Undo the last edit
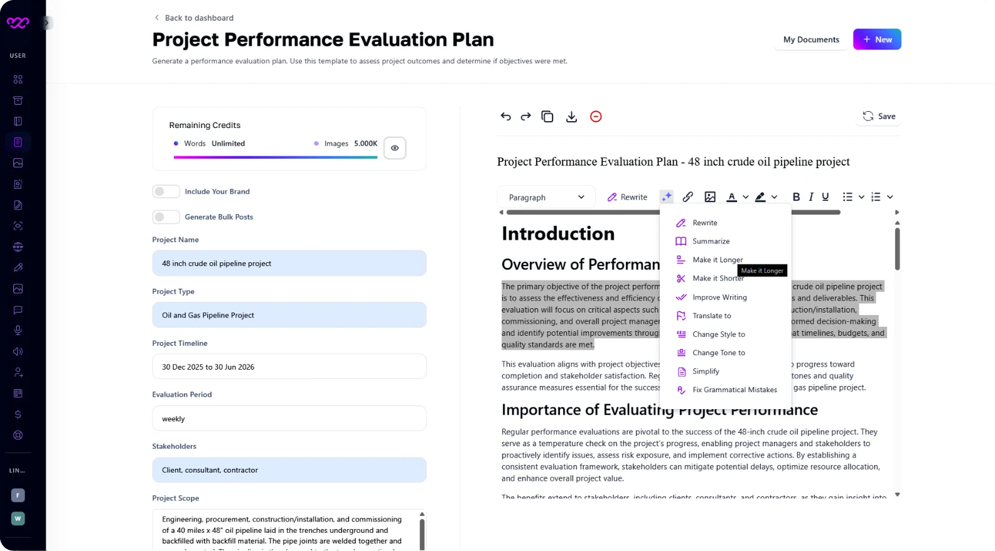The width and height of the screenshot is (995, 551). point(505,116)
